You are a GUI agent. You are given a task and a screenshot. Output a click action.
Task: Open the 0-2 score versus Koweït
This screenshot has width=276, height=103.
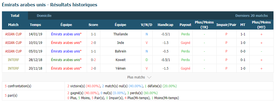[x=93, y=60]
